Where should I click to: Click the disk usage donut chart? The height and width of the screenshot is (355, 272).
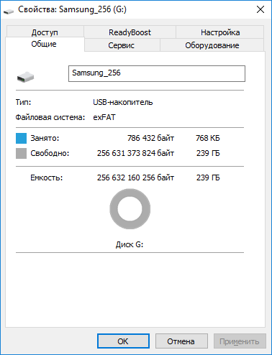point(130,208)
